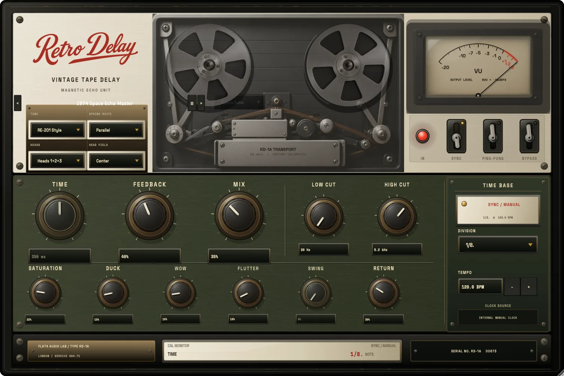
Task: Click the flutter percentage value field
Action: tap(248, 319)
